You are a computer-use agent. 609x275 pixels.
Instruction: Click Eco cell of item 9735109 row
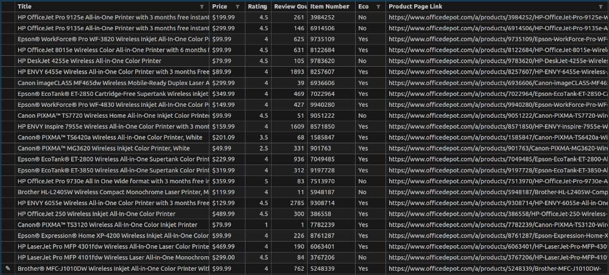click(x=370, y=39)
